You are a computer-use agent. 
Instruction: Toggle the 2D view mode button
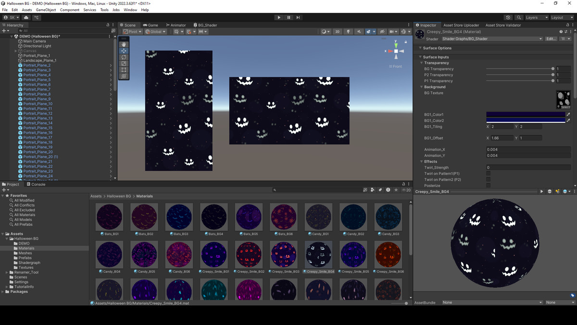click(337, 32)
